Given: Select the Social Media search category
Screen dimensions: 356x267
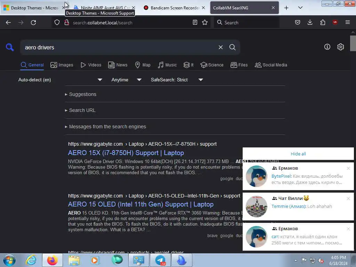Looking at the screenshot, I should [271, 65].
